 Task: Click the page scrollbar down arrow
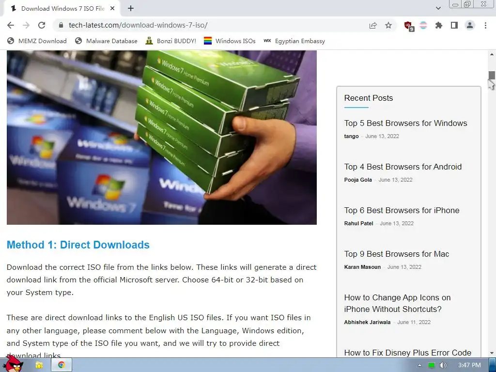click(x=492, y=353)
